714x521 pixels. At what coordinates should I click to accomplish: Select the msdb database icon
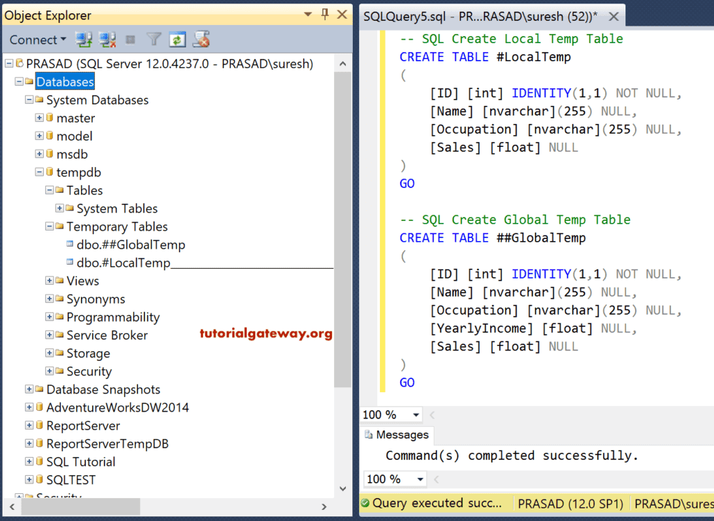click(50, 154)
